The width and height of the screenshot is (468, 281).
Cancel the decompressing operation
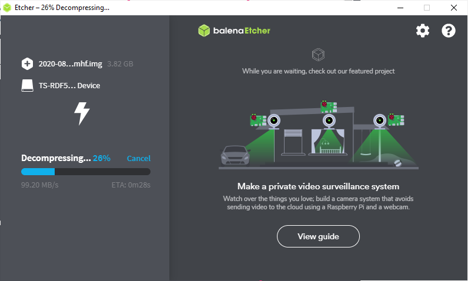tap(139, 158)
